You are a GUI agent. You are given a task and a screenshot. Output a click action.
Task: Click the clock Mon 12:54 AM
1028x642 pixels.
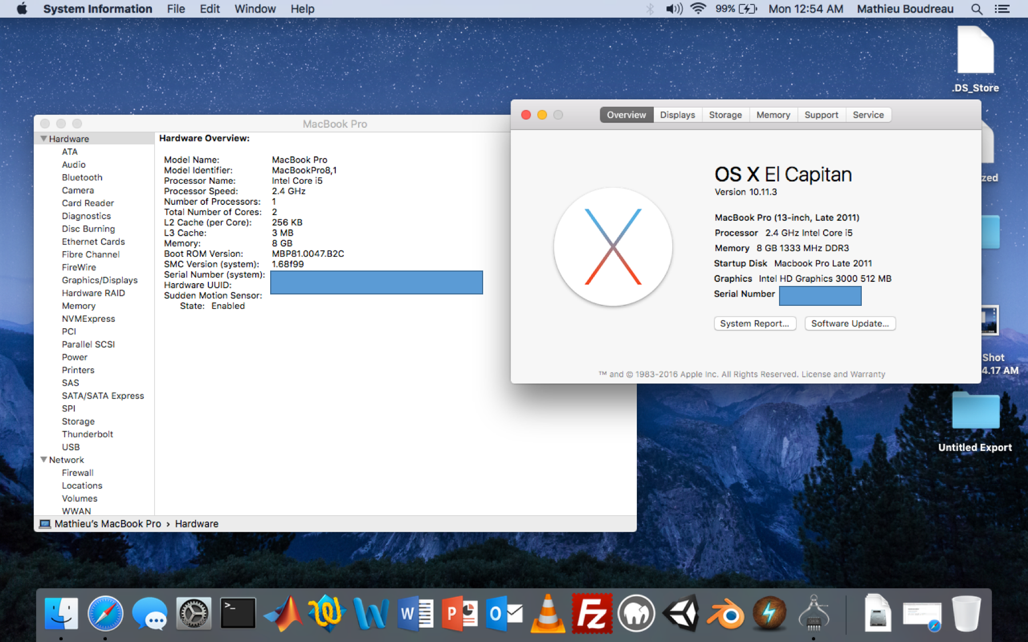(x=805, y=9)
